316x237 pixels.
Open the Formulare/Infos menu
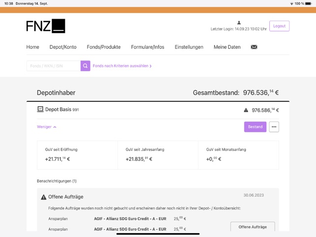click(x=147, y=47)
